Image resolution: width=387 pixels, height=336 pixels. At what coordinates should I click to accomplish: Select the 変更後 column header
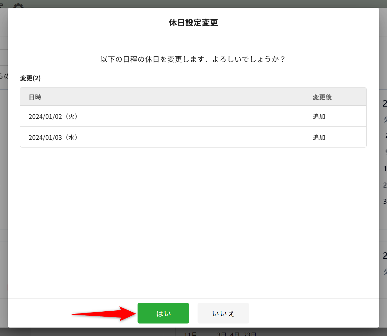(x=322, y=97)
